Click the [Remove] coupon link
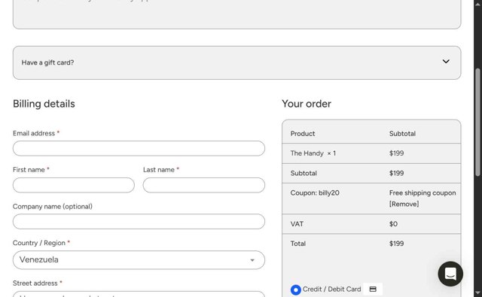Screen dimensions: 482x297 tap(404, 204)
